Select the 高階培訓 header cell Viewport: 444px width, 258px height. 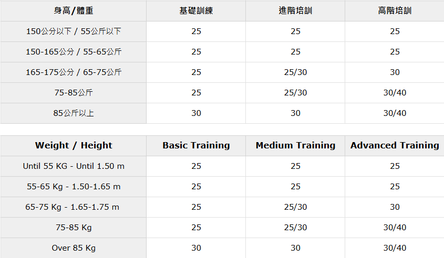pos(395,10)
